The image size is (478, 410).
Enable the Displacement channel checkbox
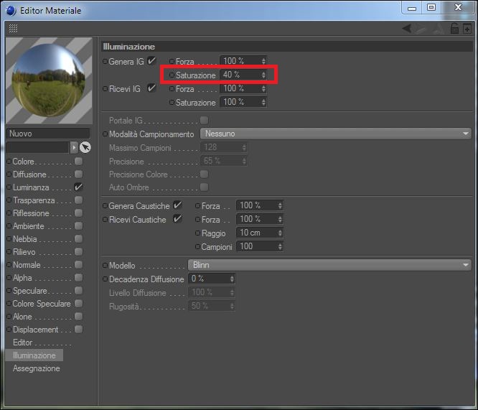79,330
